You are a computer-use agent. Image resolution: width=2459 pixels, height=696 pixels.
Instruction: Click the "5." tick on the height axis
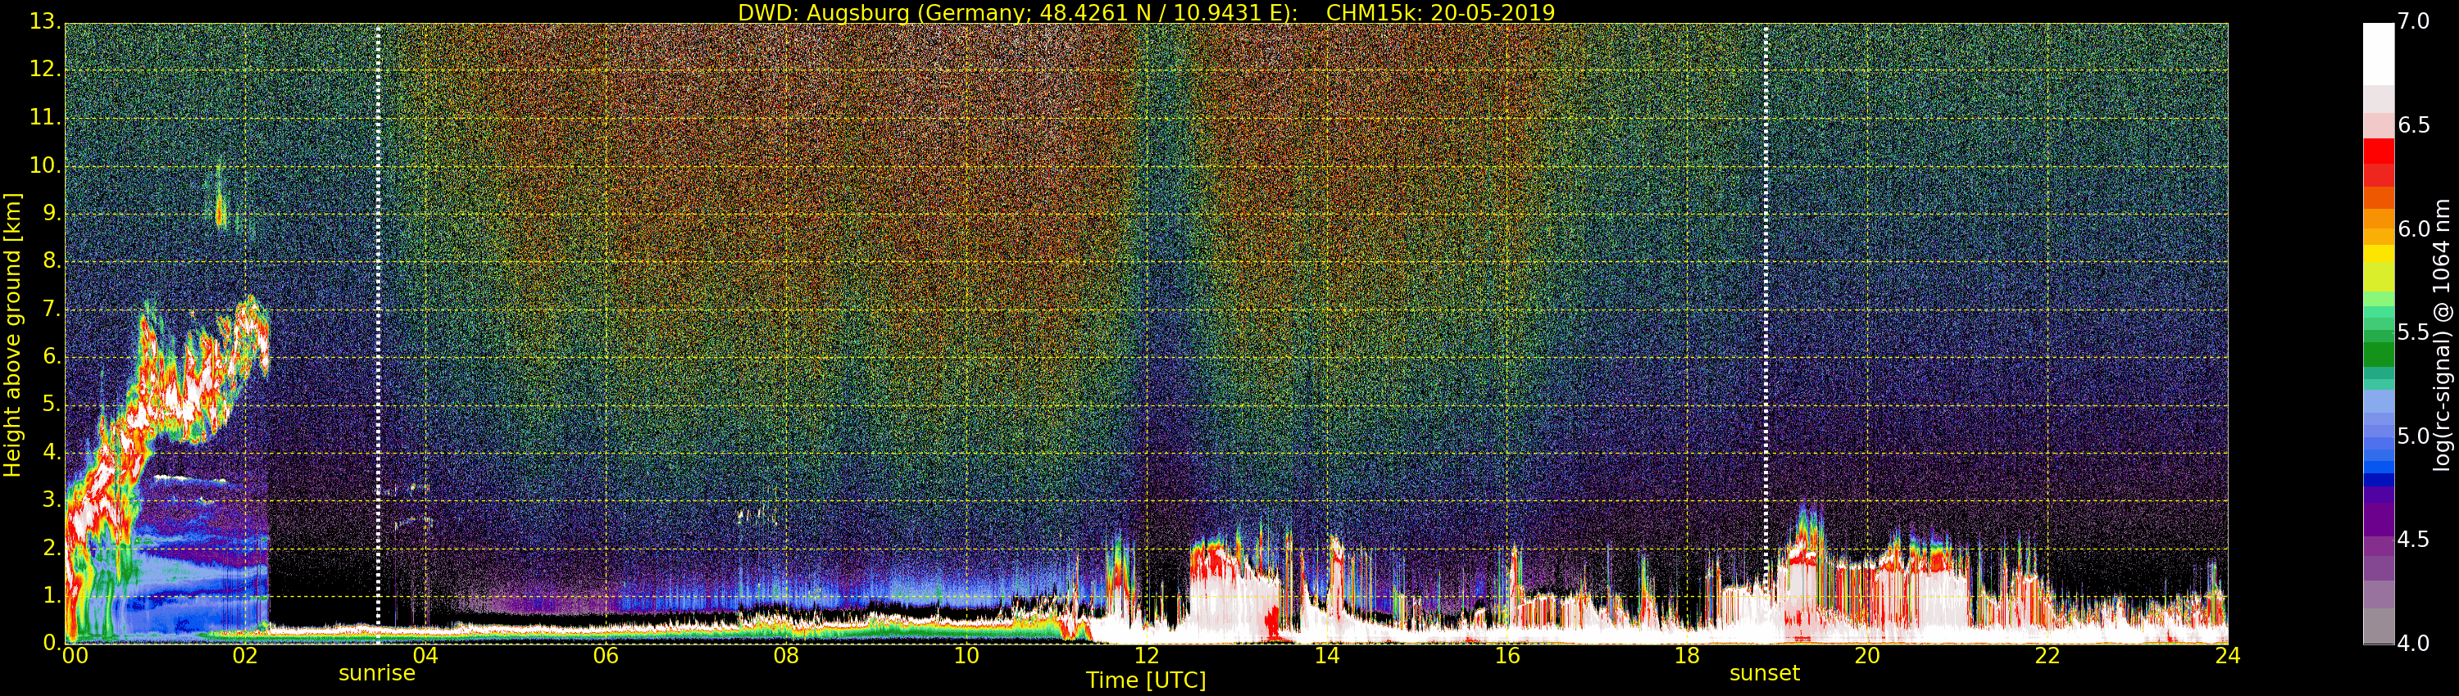[x=52, y=404]
